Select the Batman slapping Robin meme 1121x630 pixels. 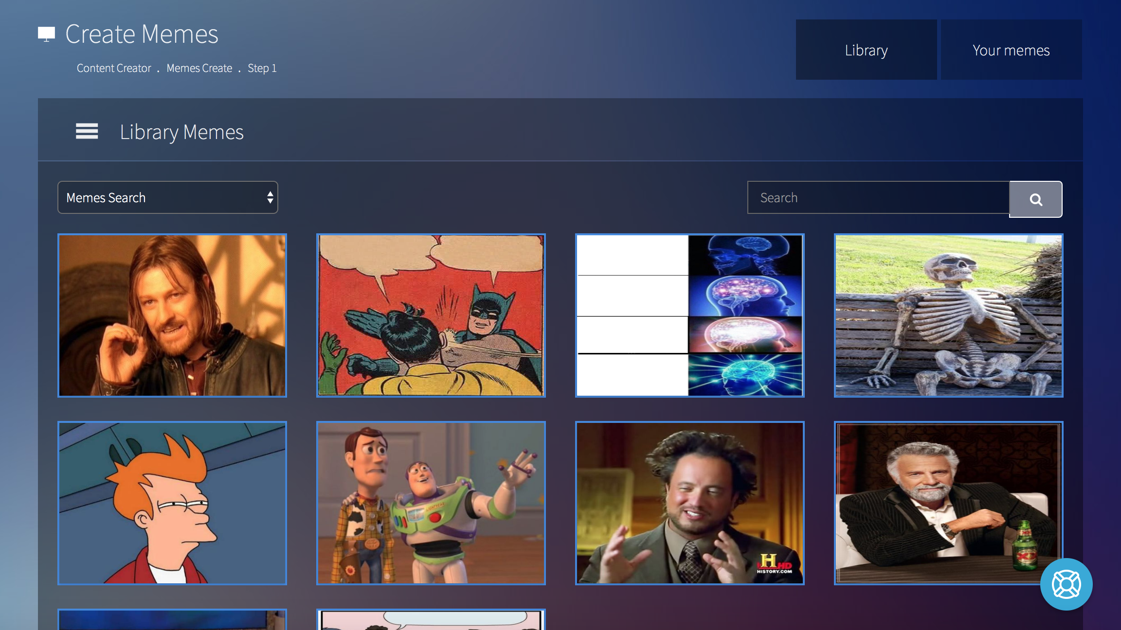[x=431, y=315]
